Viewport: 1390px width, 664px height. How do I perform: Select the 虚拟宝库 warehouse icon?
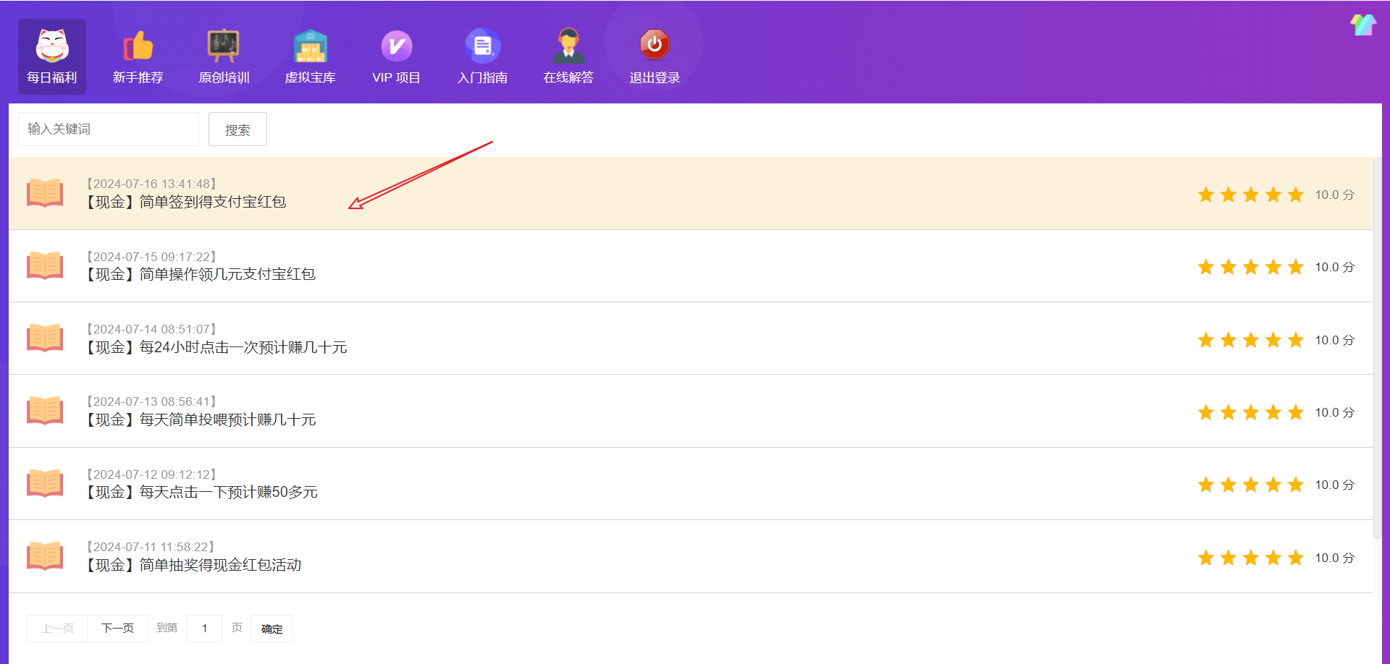(x=310, y=46)
